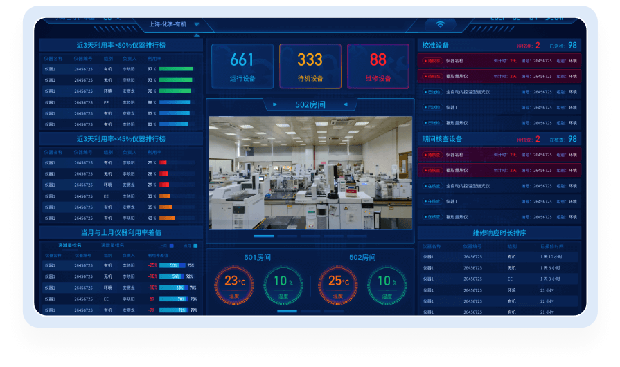Click the 待核查 badge on the 锥形量热仪 row
The image size is (620, 367).
pyautogui.click(x=432, y=171)
